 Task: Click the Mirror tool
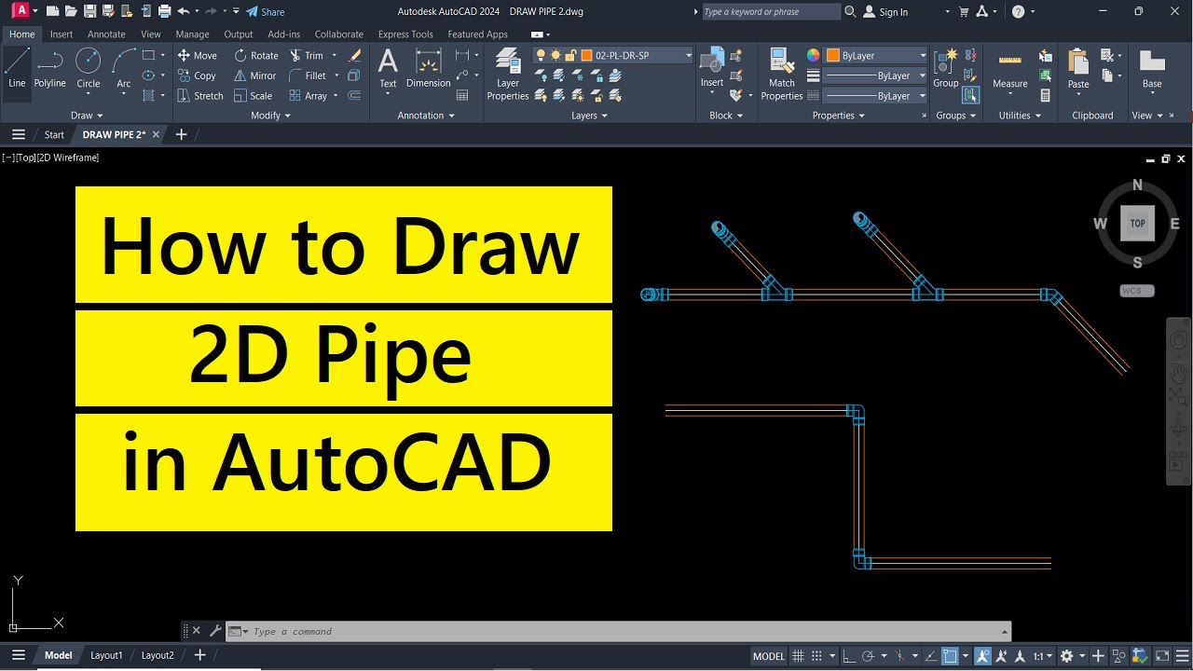tap(255, 75)
